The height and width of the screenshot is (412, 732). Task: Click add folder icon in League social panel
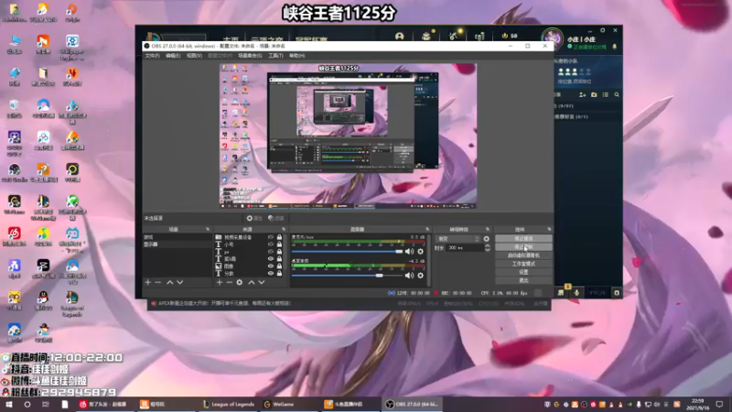[x=594, y=95]
